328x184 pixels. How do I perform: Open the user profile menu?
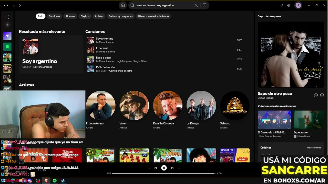pos(298,5)
